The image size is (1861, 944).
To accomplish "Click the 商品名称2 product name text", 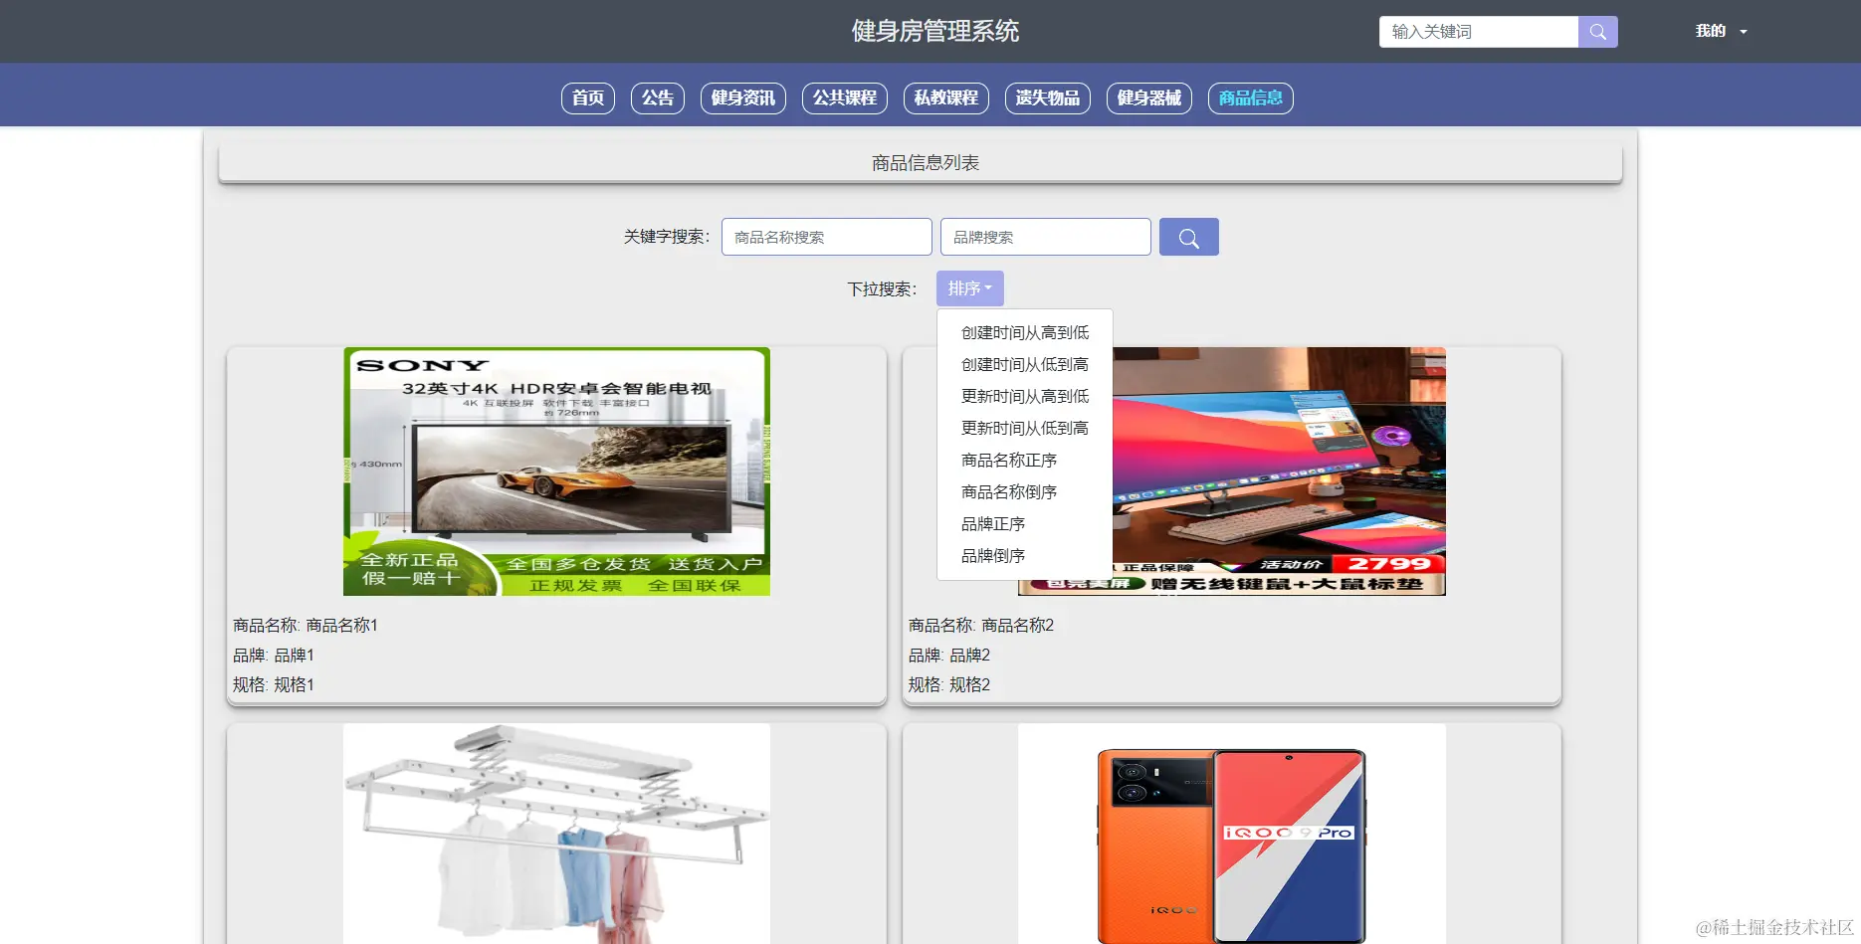I will (1017, 625).
